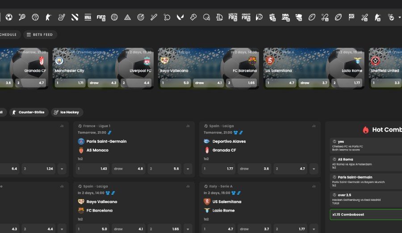Expand more markets on lower US Salernitana card

pyautogui.click(x=314, y=229)
